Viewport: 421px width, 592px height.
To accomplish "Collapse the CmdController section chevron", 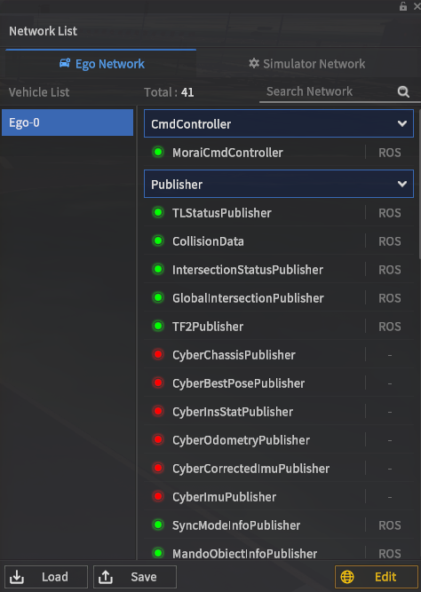I will (402, 124).
